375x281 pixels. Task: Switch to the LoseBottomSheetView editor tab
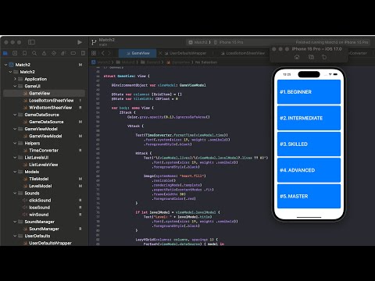point(242,53)
